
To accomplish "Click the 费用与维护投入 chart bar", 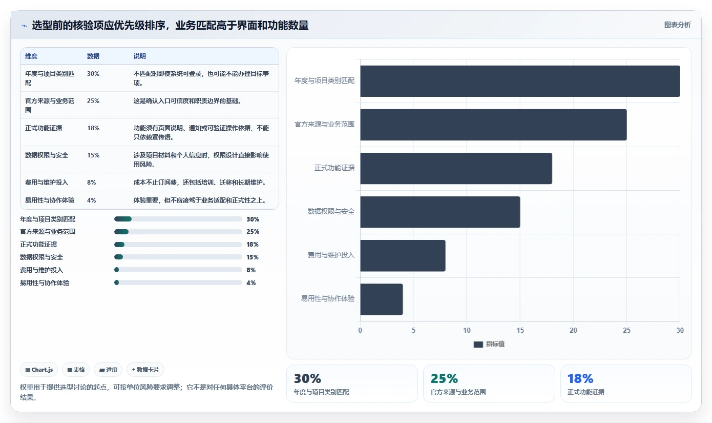I will pyautogui.click(x=403, y=255).
